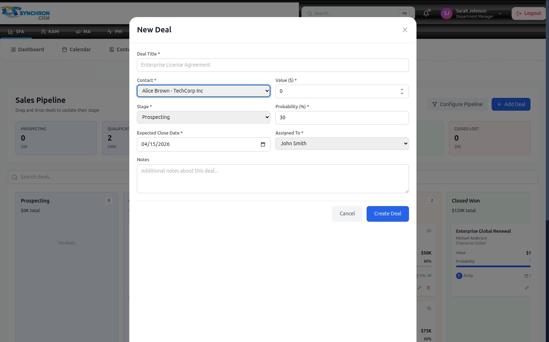Click the top bar search magnifier icon
The image size is (549, 342).
pyautogui.click(x=310, y=14)
